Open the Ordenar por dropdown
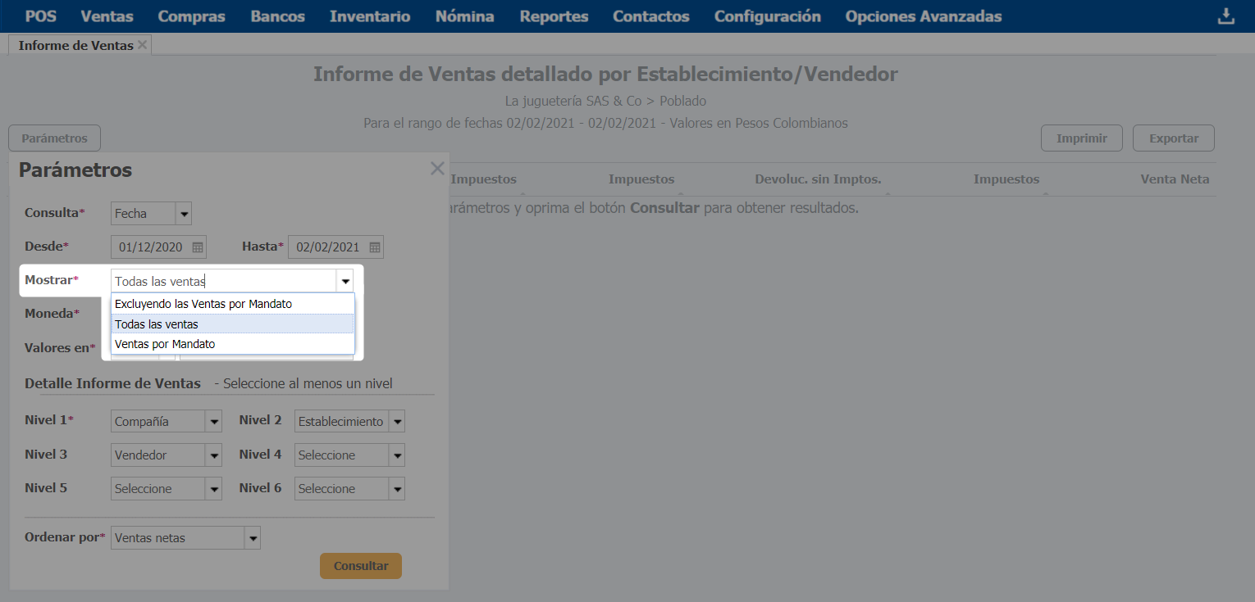Image resolution: width=1255 pixels, height=602 pixels. [x=253, y=538]
